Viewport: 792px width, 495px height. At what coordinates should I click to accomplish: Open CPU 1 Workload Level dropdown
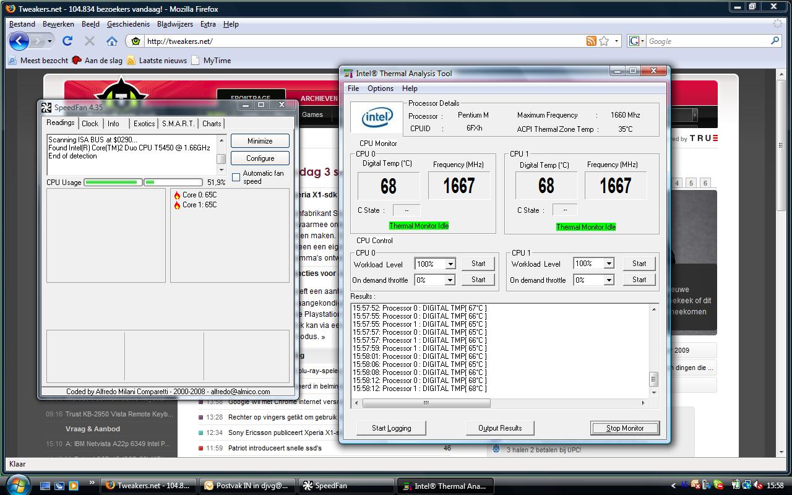click(608, 264)
